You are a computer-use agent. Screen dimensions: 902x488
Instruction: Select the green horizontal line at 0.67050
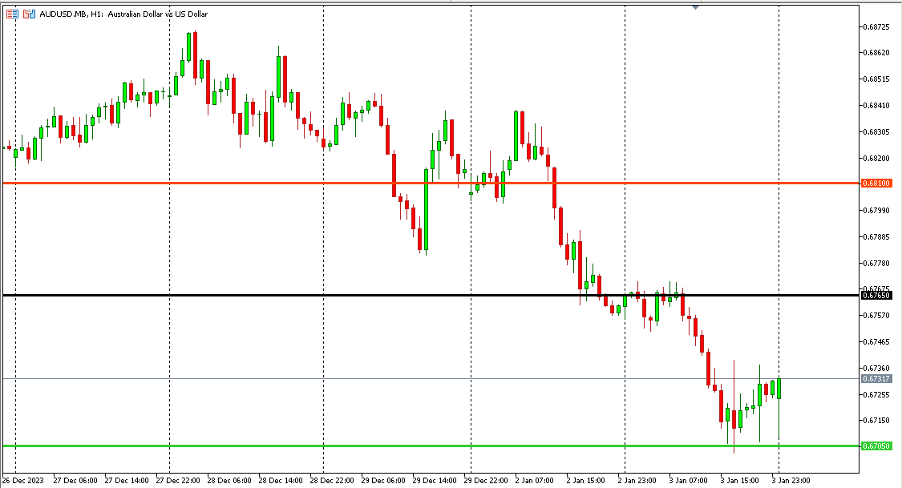[241, 446]
